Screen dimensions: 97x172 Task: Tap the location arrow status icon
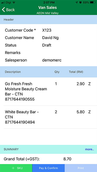coord(77,2)
